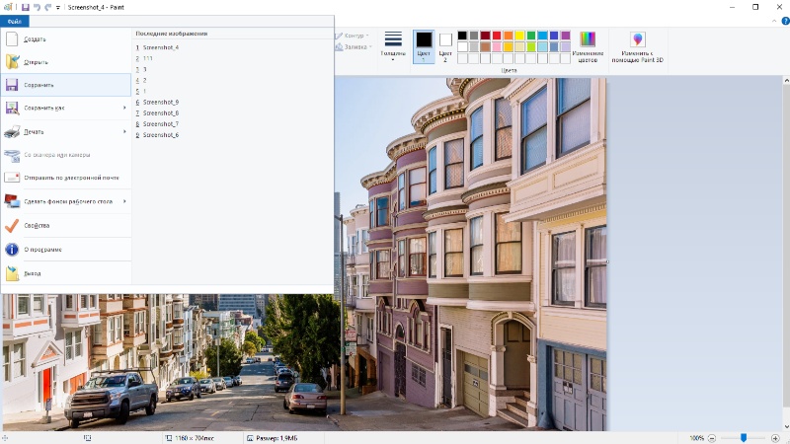Click the Изменение цветов rainbow icon
790x444 pixels.
(588, 39)
